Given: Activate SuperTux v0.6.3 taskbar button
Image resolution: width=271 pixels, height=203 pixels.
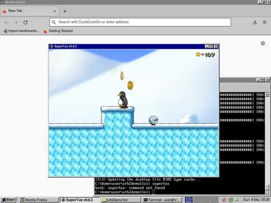Looking at the screenshot, I should point(80,200).
